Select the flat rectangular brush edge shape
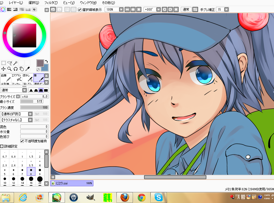This screenshot has height=203, width=274. tap(46, 90)
